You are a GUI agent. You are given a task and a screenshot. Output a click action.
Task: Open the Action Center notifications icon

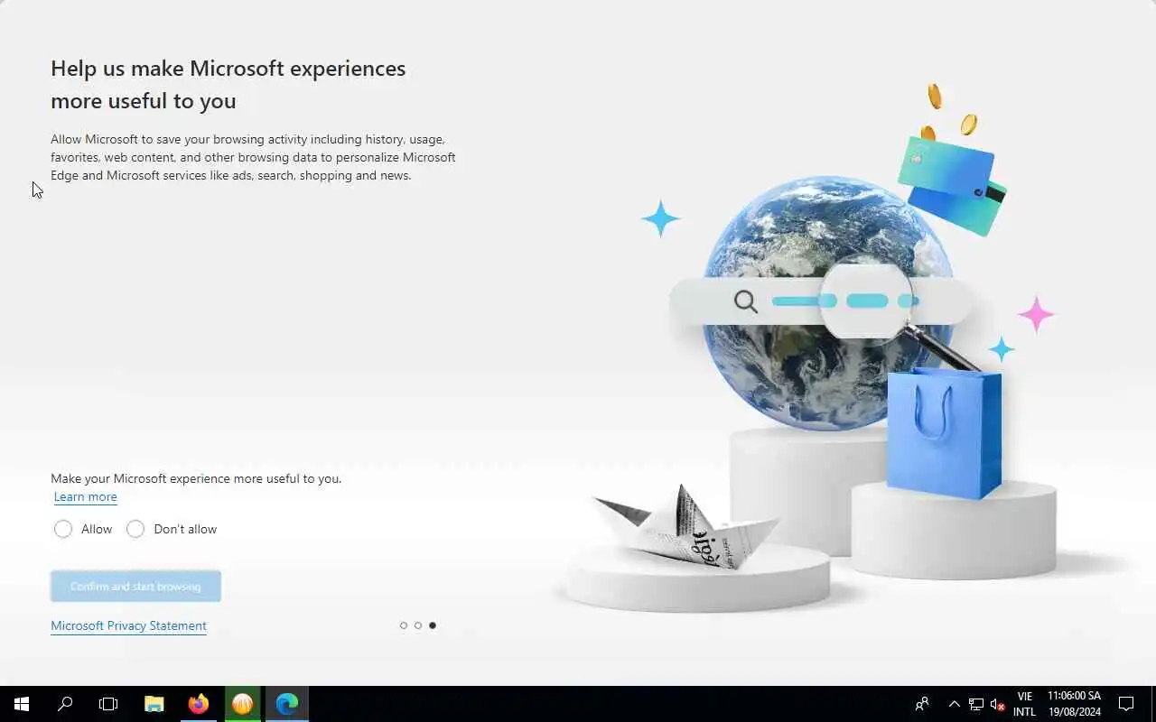[1126, 704]
